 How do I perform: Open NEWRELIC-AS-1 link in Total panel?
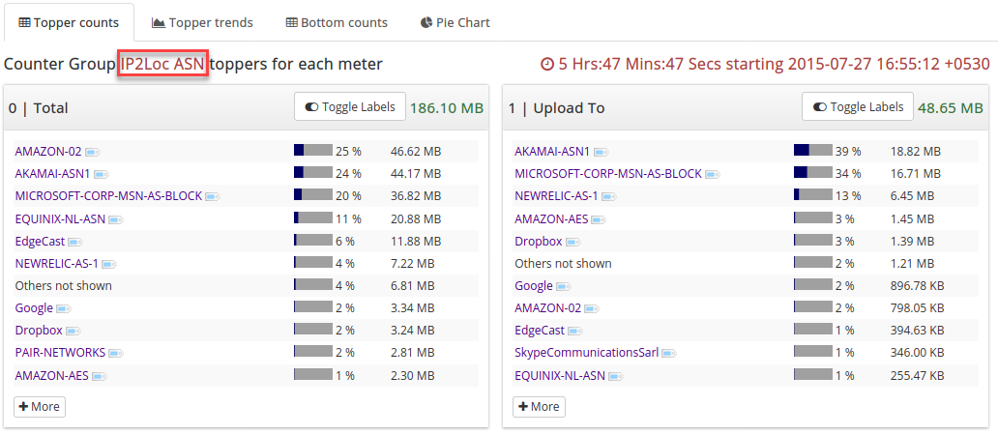[57, 263]
